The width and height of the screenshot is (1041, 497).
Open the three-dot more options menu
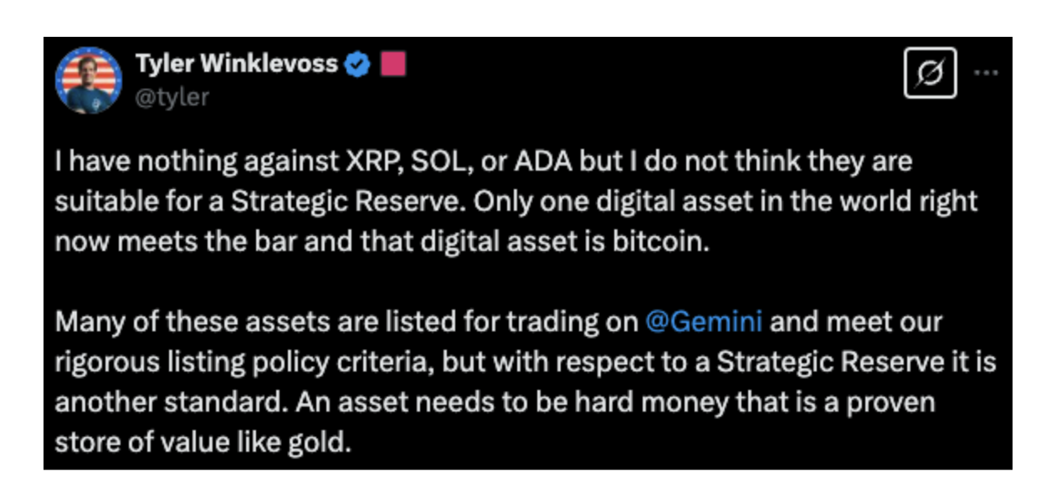(x=987, y=73)
